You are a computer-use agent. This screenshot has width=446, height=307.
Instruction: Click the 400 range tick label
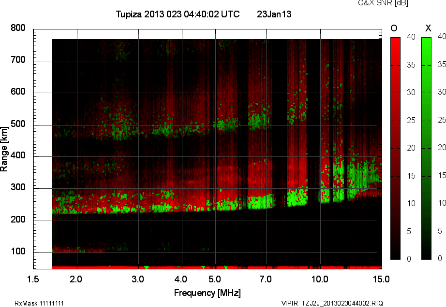(18, 155)
